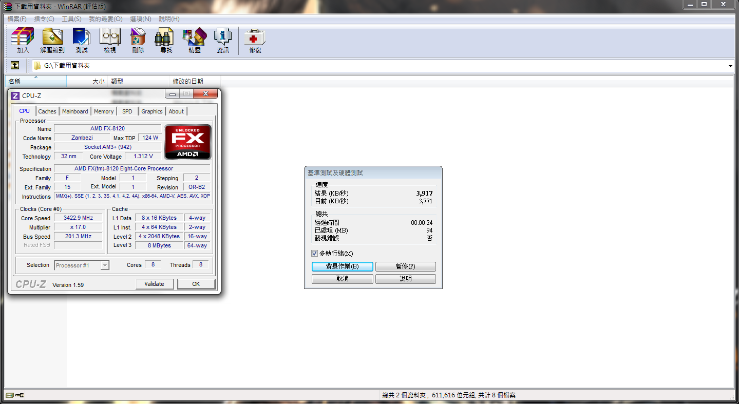
Task: Click the 3,917 result speed value
Action: pos(424,194)
